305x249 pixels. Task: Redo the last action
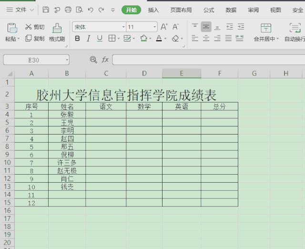[101, 10]
